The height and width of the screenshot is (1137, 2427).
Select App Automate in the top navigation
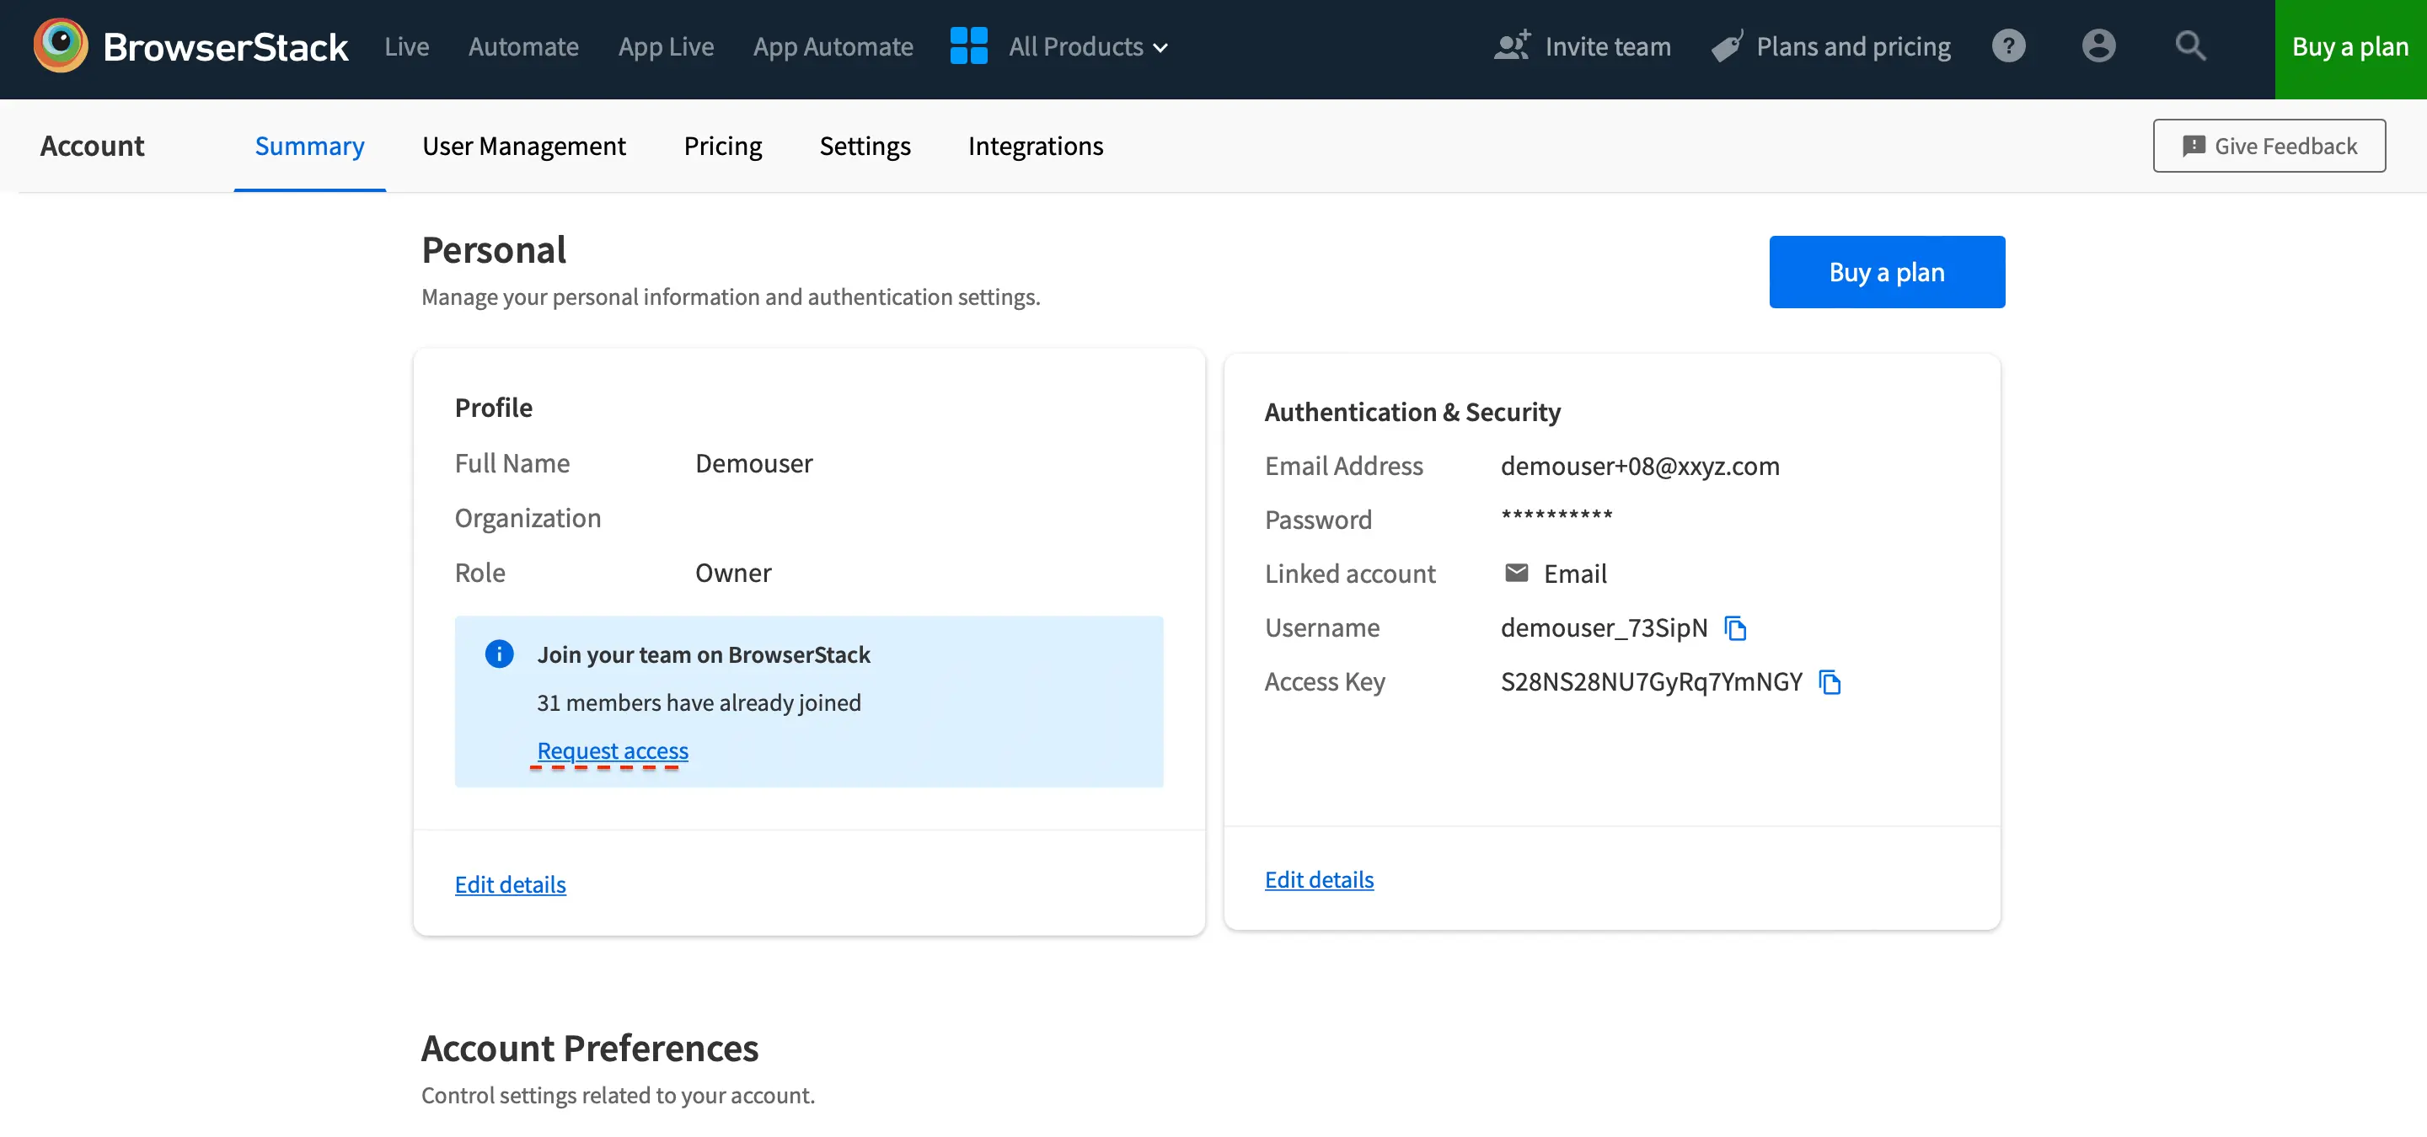833,47
